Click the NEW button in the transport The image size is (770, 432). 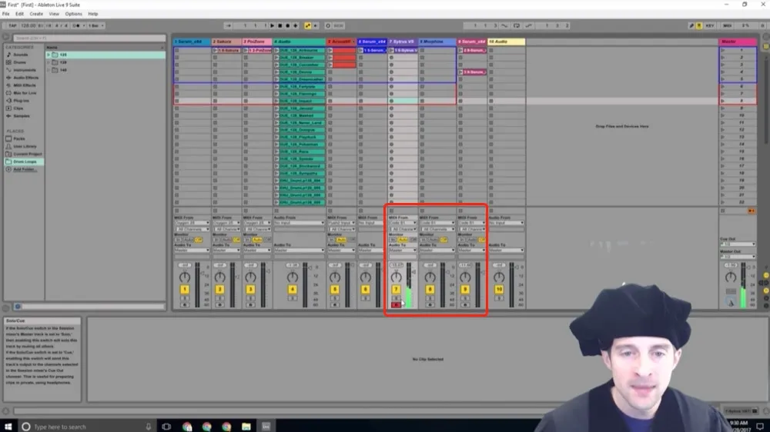(x=338, y=25)
